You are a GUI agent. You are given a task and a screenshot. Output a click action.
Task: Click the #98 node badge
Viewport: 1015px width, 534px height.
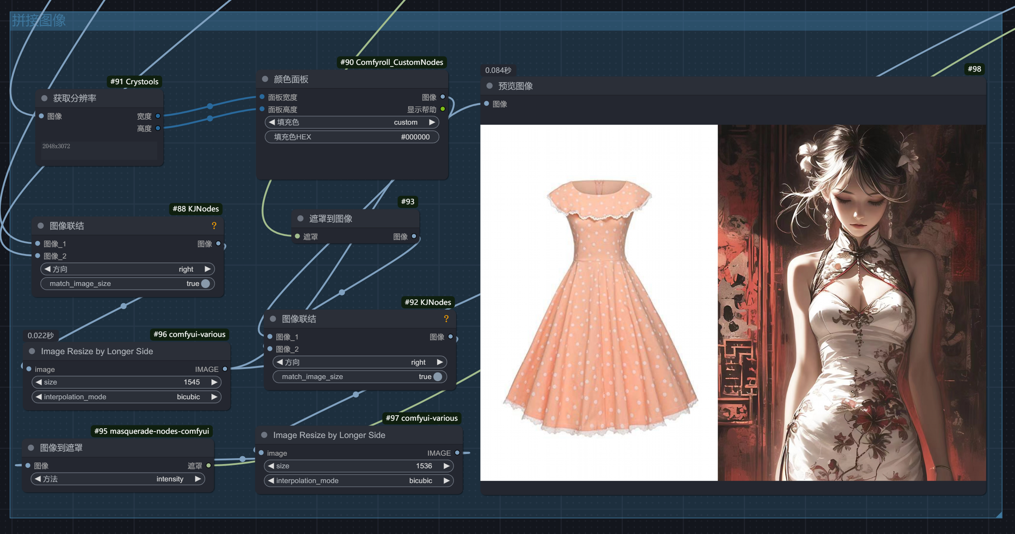pyautogui.click(x=974, y=69)
